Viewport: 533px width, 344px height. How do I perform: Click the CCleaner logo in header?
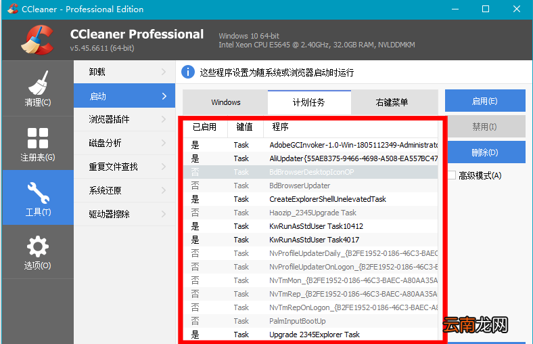click(38, 40)
